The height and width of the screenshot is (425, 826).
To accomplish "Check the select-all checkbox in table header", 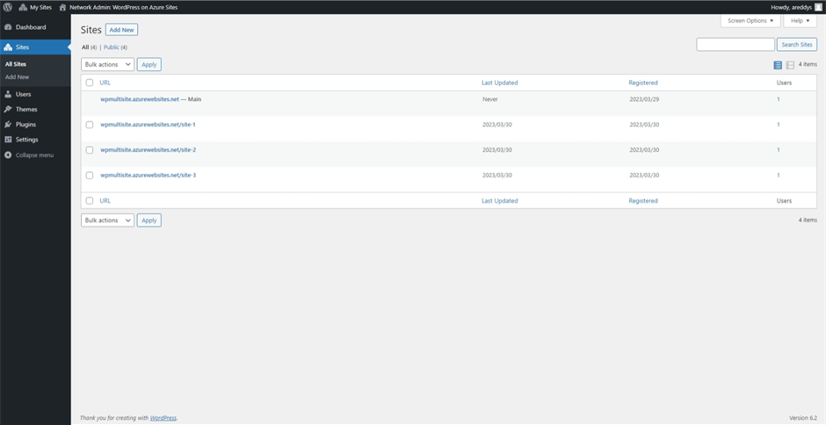I will 90,83.
